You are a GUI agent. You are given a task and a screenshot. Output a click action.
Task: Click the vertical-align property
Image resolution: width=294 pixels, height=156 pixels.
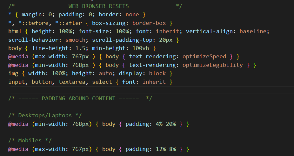click(x=211, y=32)
